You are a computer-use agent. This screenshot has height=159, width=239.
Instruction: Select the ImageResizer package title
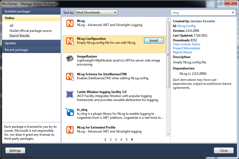coord(87,56)
